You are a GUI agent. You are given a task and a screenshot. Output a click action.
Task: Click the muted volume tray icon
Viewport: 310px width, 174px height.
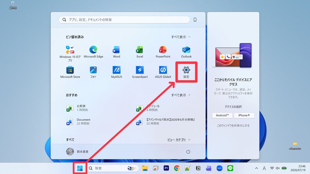278,168
